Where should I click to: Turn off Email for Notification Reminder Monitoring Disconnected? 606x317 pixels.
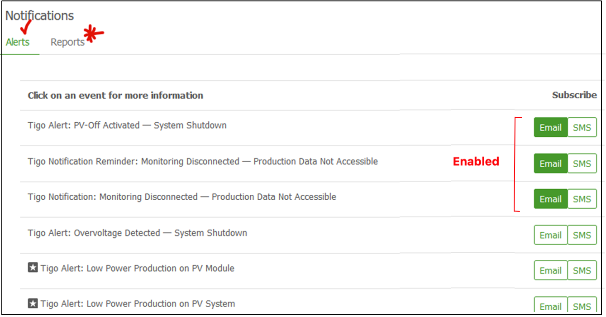click(x=551, y=163)
